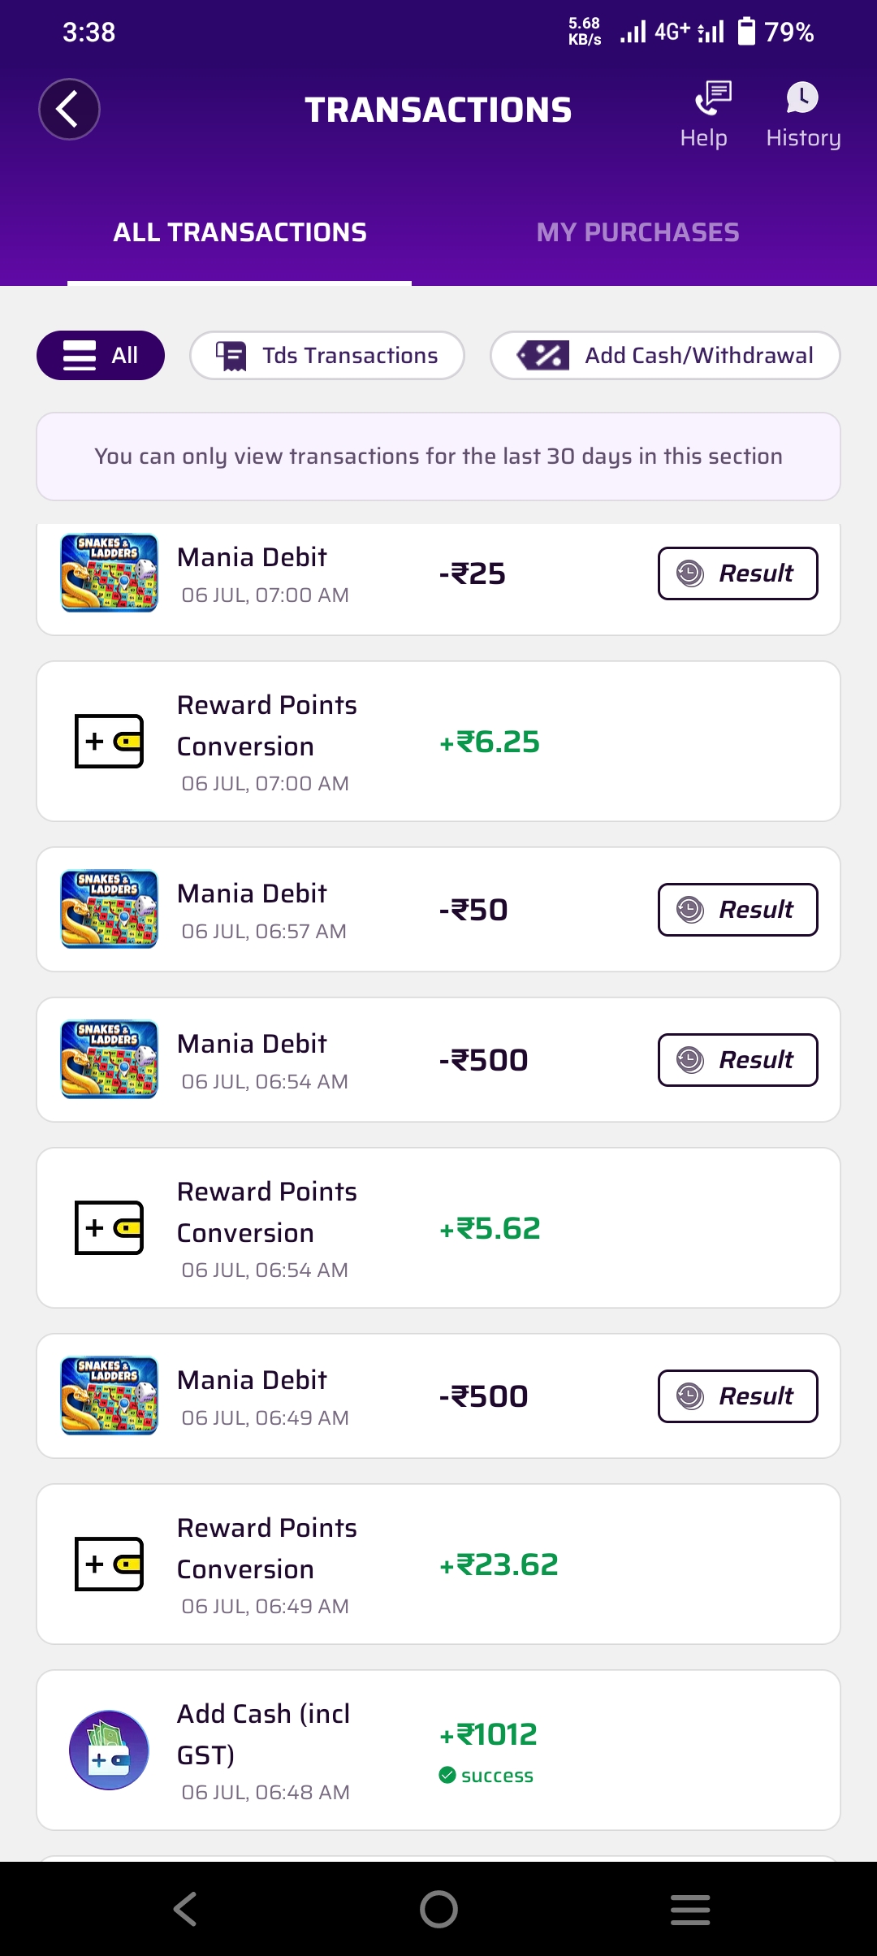View Result for 07:00 AM Mania Debit

737,573
